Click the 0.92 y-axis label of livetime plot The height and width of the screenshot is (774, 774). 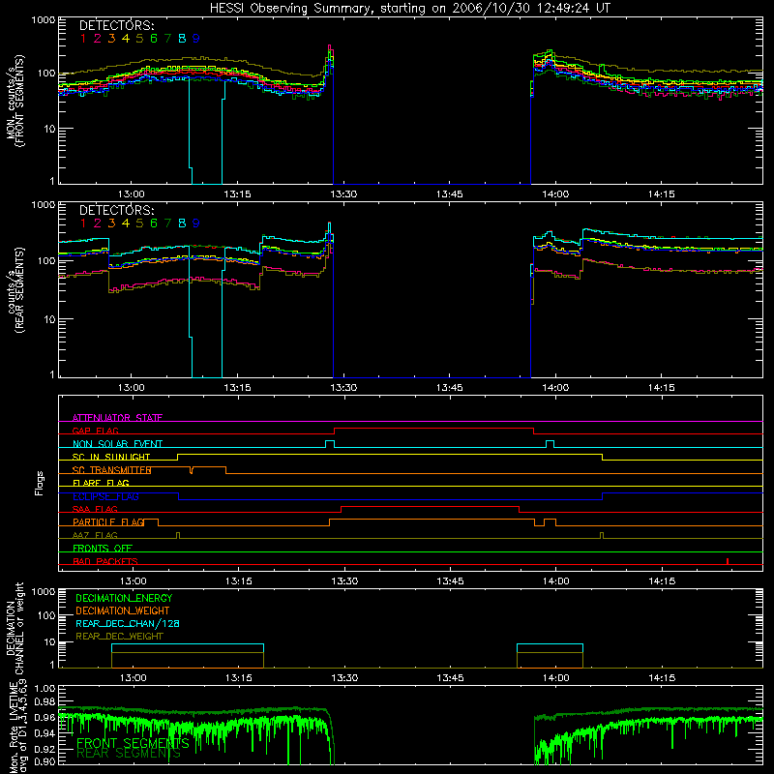click(x=45, y=749)
